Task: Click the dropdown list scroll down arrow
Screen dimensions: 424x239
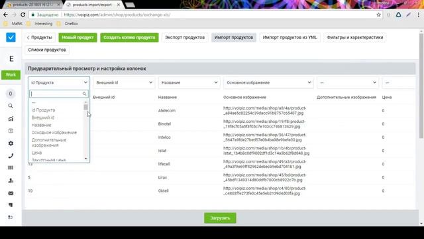Action: [x=85, y=159]
